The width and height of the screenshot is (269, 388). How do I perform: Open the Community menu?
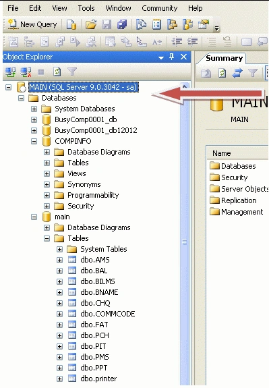[160, 8]
